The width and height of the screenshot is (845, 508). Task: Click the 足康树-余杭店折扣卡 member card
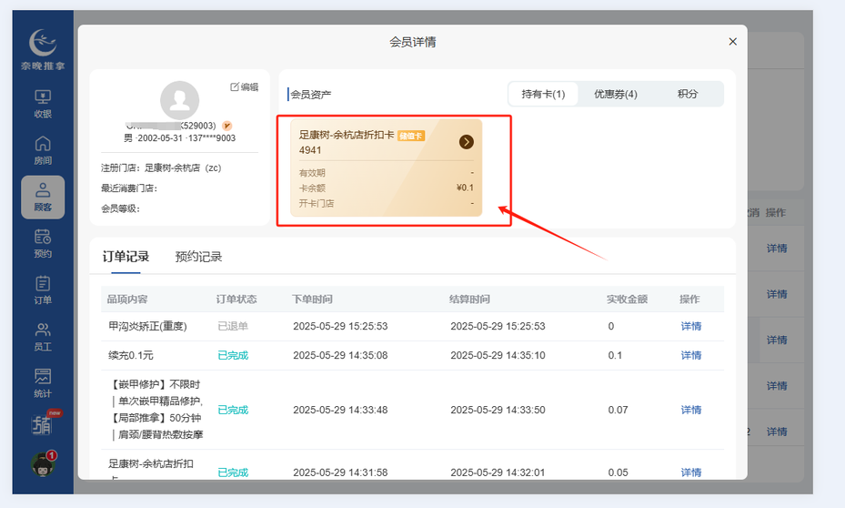(x=386, y=168)
